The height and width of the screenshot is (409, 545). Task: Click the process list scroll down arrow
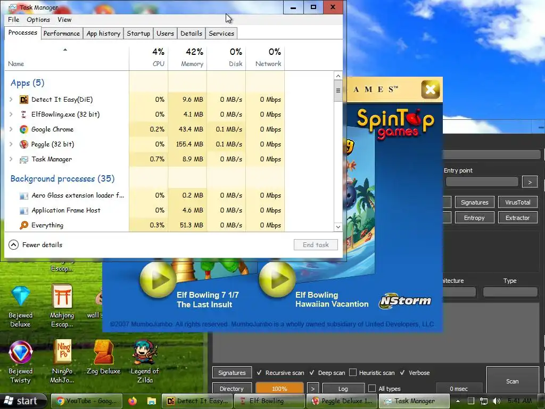coord(338,227)
